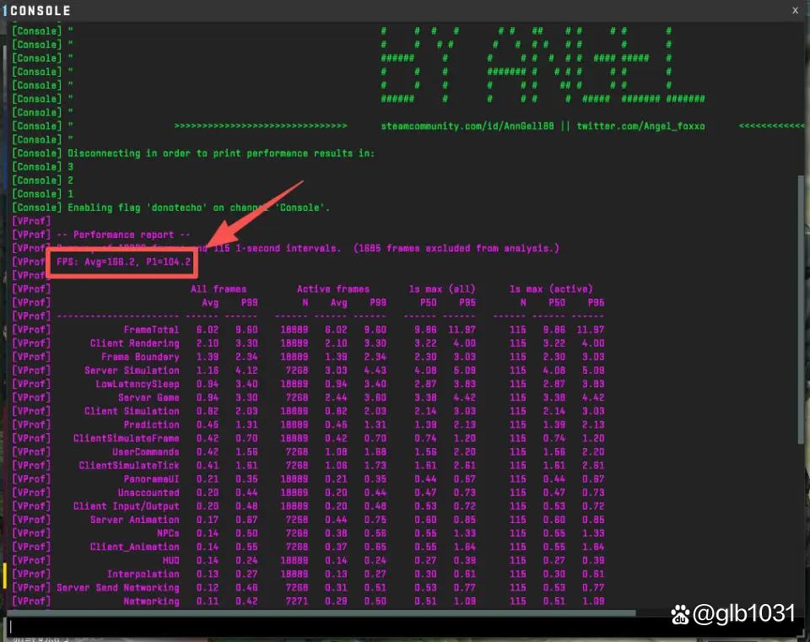
Task: Close the console window with the X
Action: click(x=795, y=10)
